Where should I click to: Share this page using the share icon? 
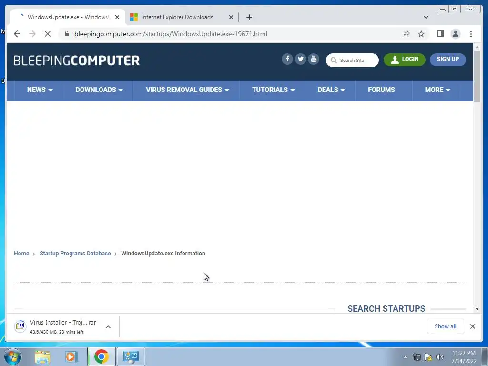[x=406, y=34]
